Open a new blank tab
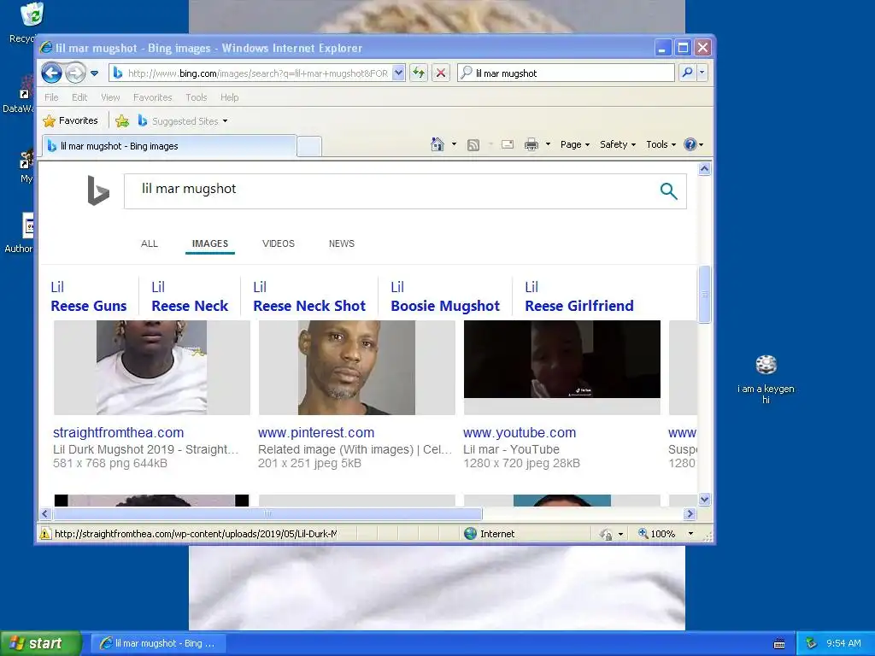The height and width of the screenshot is (656, 875). click(x=308, y=147)
